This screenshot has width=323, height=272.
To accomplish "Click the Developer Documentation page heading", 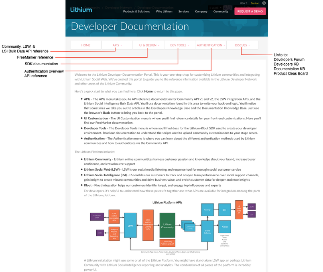I will click(x=130, y=26).
